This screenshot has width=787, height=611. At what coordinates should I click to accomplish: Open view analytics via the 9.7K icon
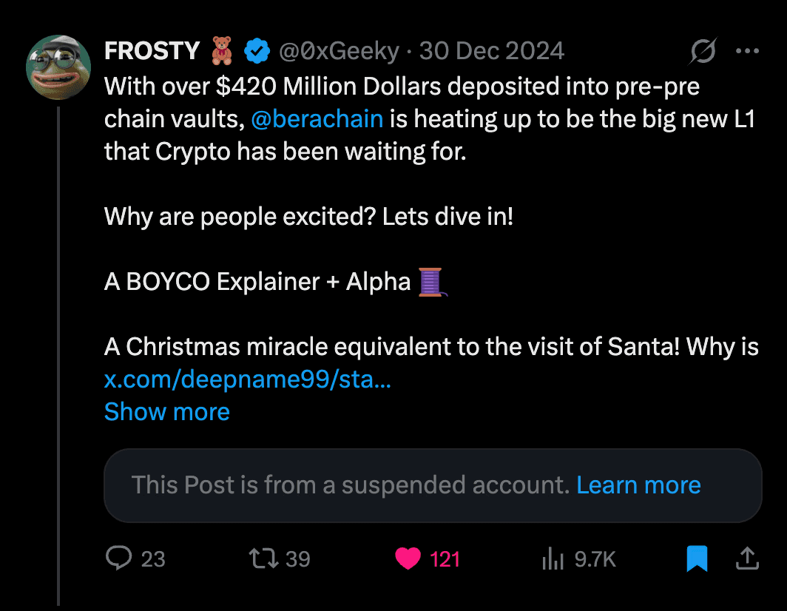[x=553, y=558]
